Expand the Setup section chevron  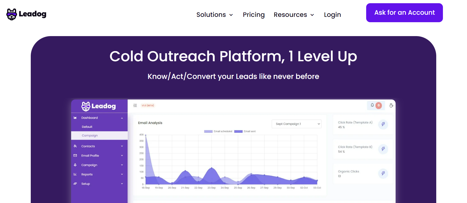(122, 184)
